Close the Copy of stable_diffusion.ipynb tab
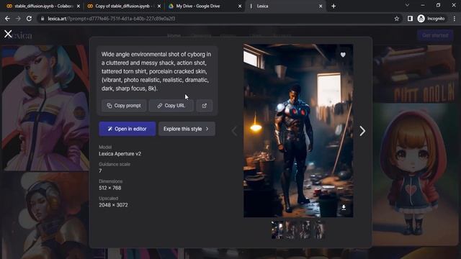Image resolution: width=461 pixels, height=259 pixels. 159,6
